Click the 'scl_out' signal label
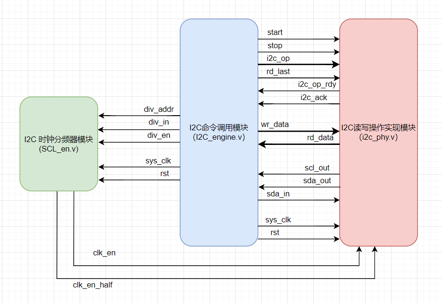 coord(317,168)
